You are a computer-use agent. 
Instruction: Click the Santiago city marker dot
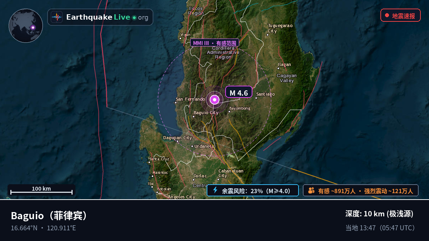coord(256,98)
